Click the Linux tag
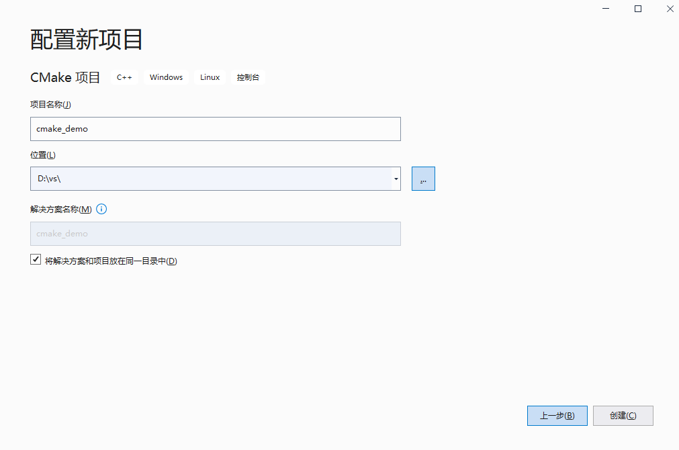The image size is (679, 450). click(210, 77)
